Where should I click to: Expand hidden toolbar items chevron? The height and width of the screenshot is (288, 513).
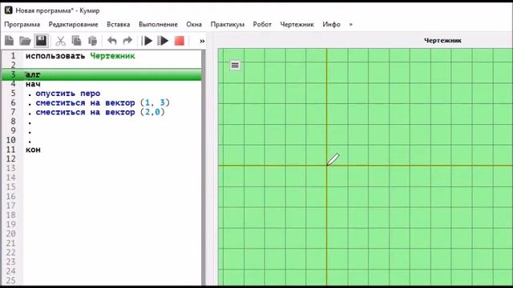tap(202, 41)
